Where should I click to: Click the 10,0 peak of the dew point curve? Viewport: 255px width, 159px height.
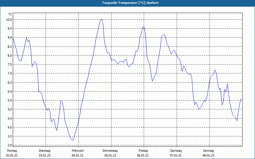coord(102,19)
